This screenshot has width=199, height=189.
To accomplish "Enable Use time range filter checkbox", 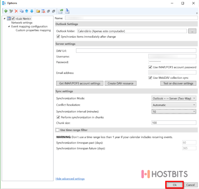I will pyautogui.click(x=58, y=130).
